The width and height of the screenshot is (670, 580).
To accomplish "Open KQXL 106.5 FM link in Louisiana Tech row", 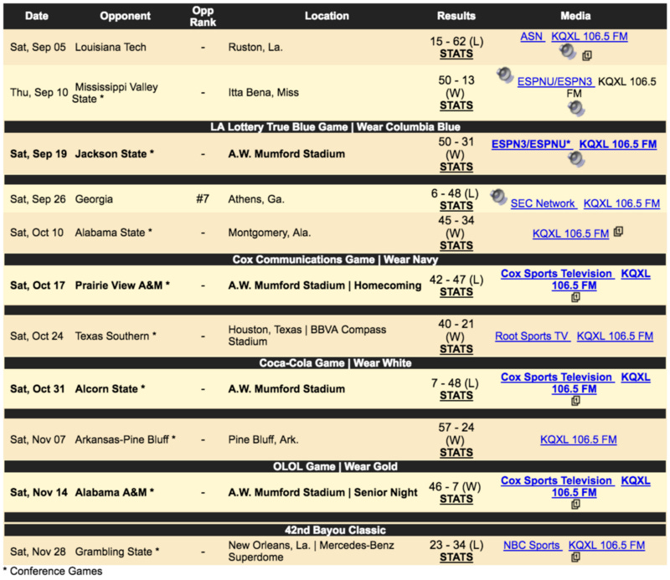I will 590,36.
